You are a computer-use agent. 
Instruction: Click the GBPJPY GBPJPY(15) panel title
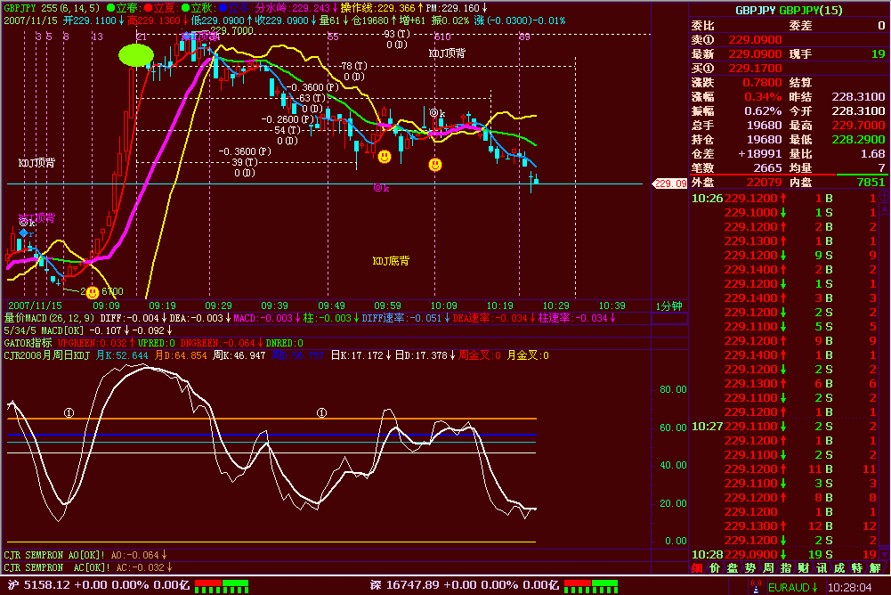click(789, 10)
